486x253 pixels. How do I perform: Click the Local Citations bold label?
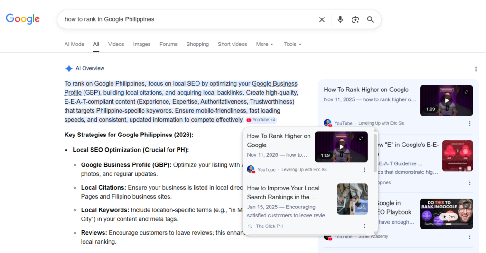(103, 188)
